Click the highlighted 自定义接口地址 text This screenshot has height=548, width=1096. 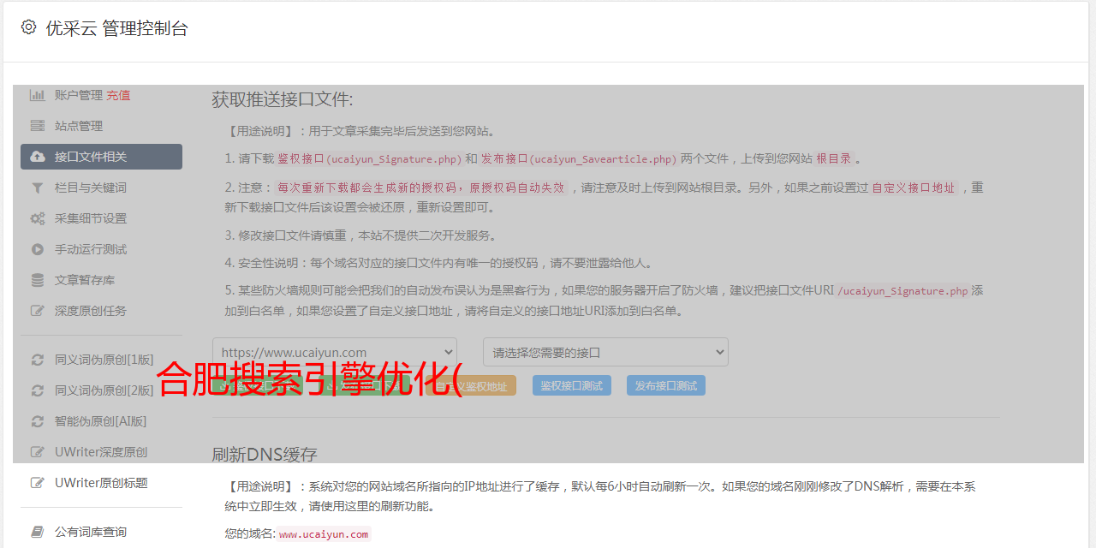(913, 188)
